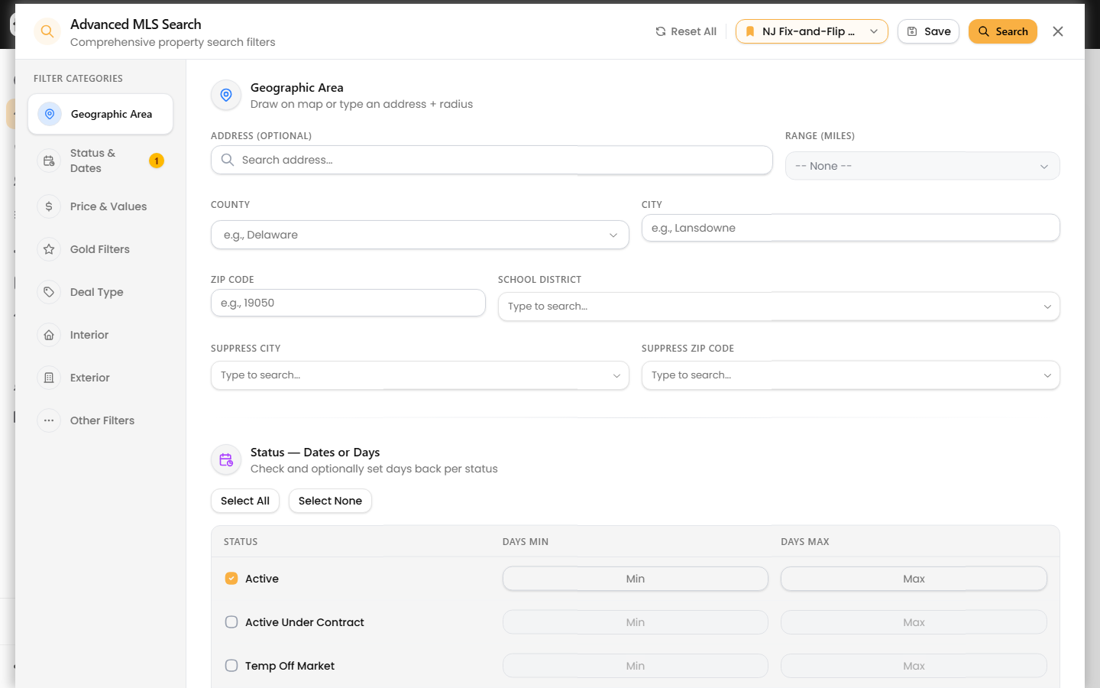Click the Save button
This screenshot has width=1100, height=688.
[x=928, y=31]
